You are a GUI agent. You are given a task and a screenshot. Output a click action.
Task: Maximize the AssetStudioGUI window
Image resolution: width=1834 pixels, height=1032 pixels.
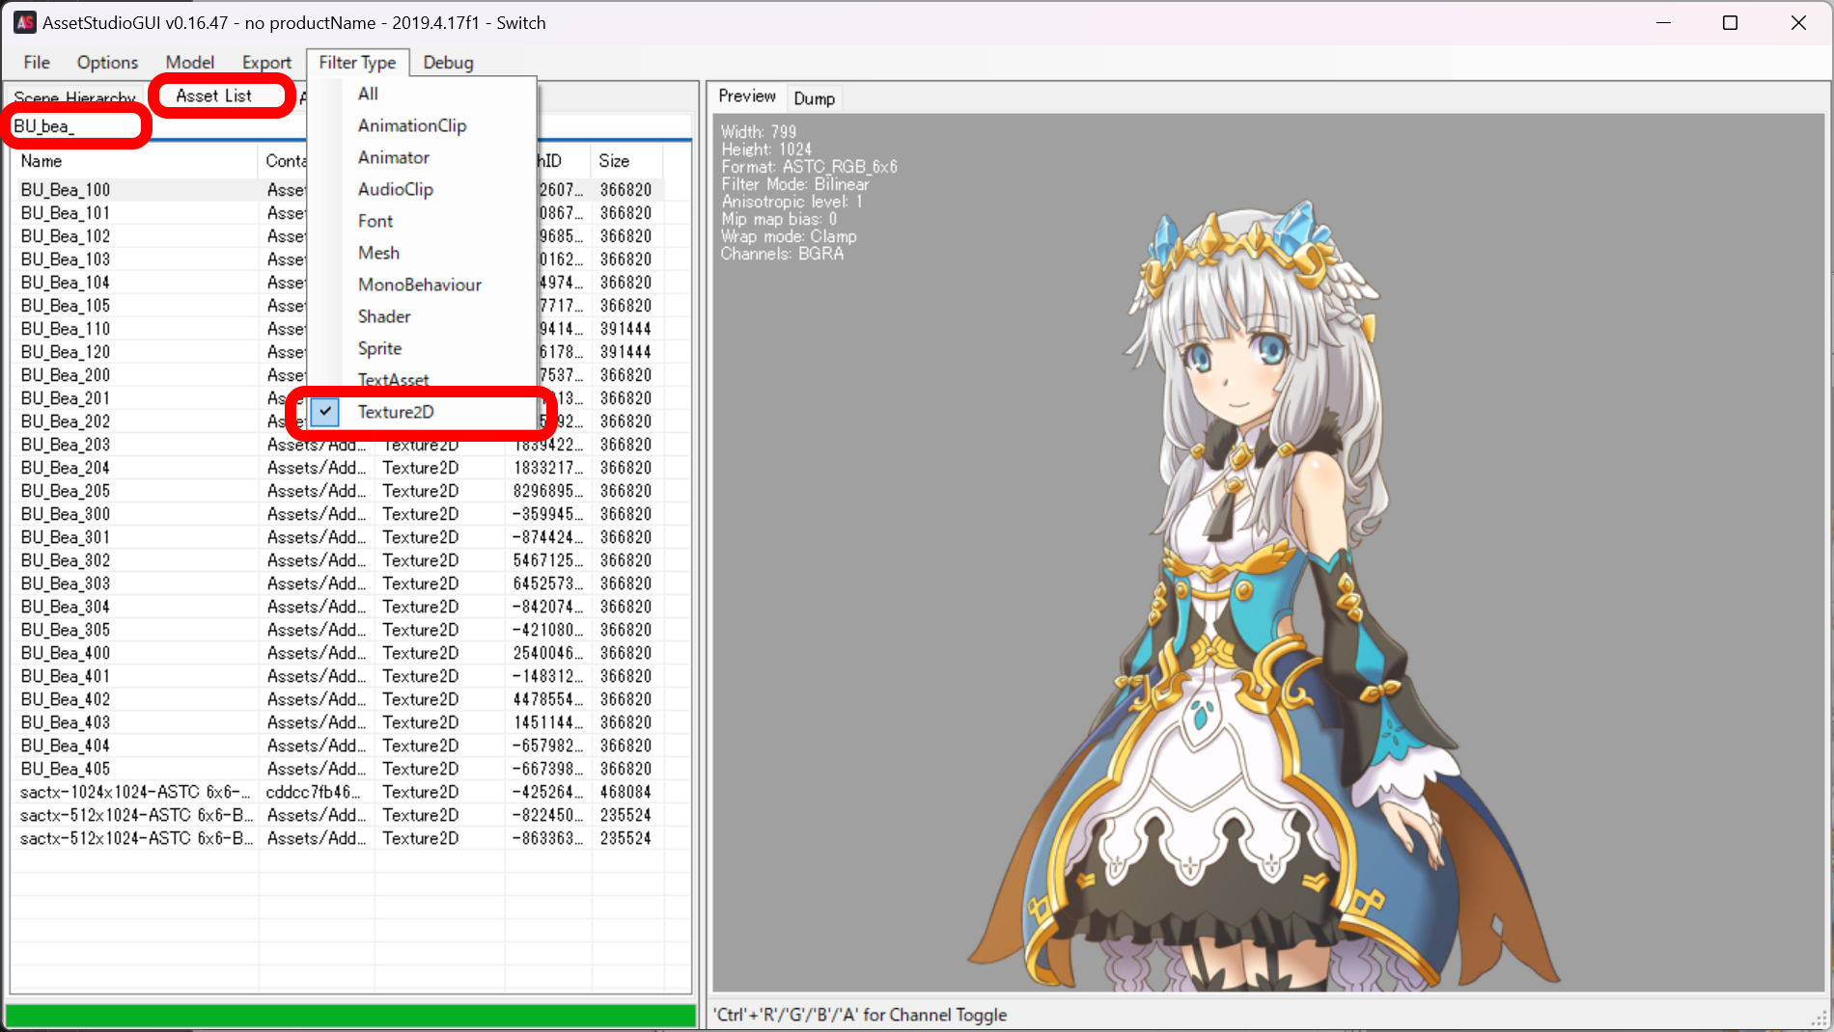(1730, 22)
